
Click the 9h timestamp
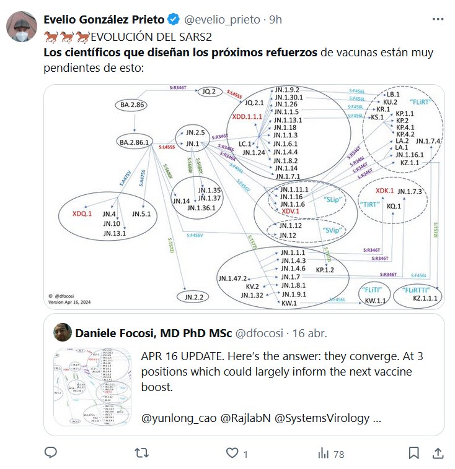tap(275, 20)
